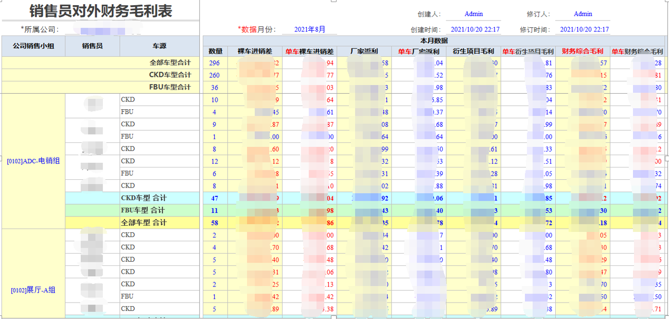Open the [0102]展厅-A组 group link
This screenshot has height=319, width=669.
coord(33,290)
